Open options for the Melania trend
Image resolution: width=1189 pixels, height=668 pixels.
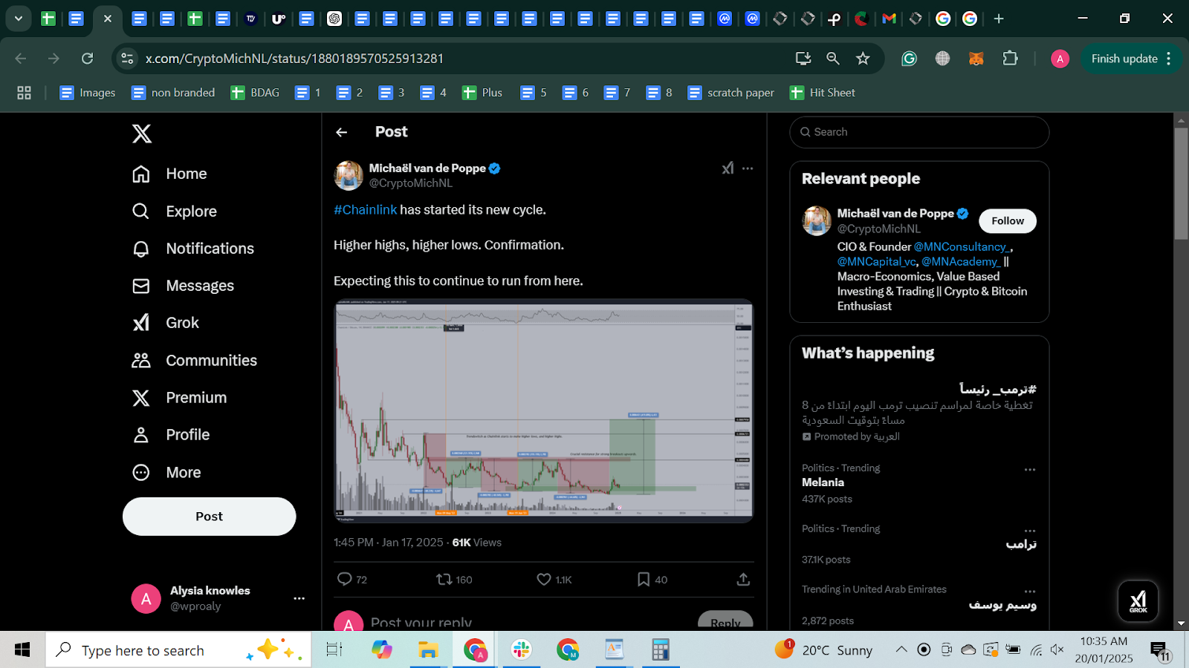1030,469
